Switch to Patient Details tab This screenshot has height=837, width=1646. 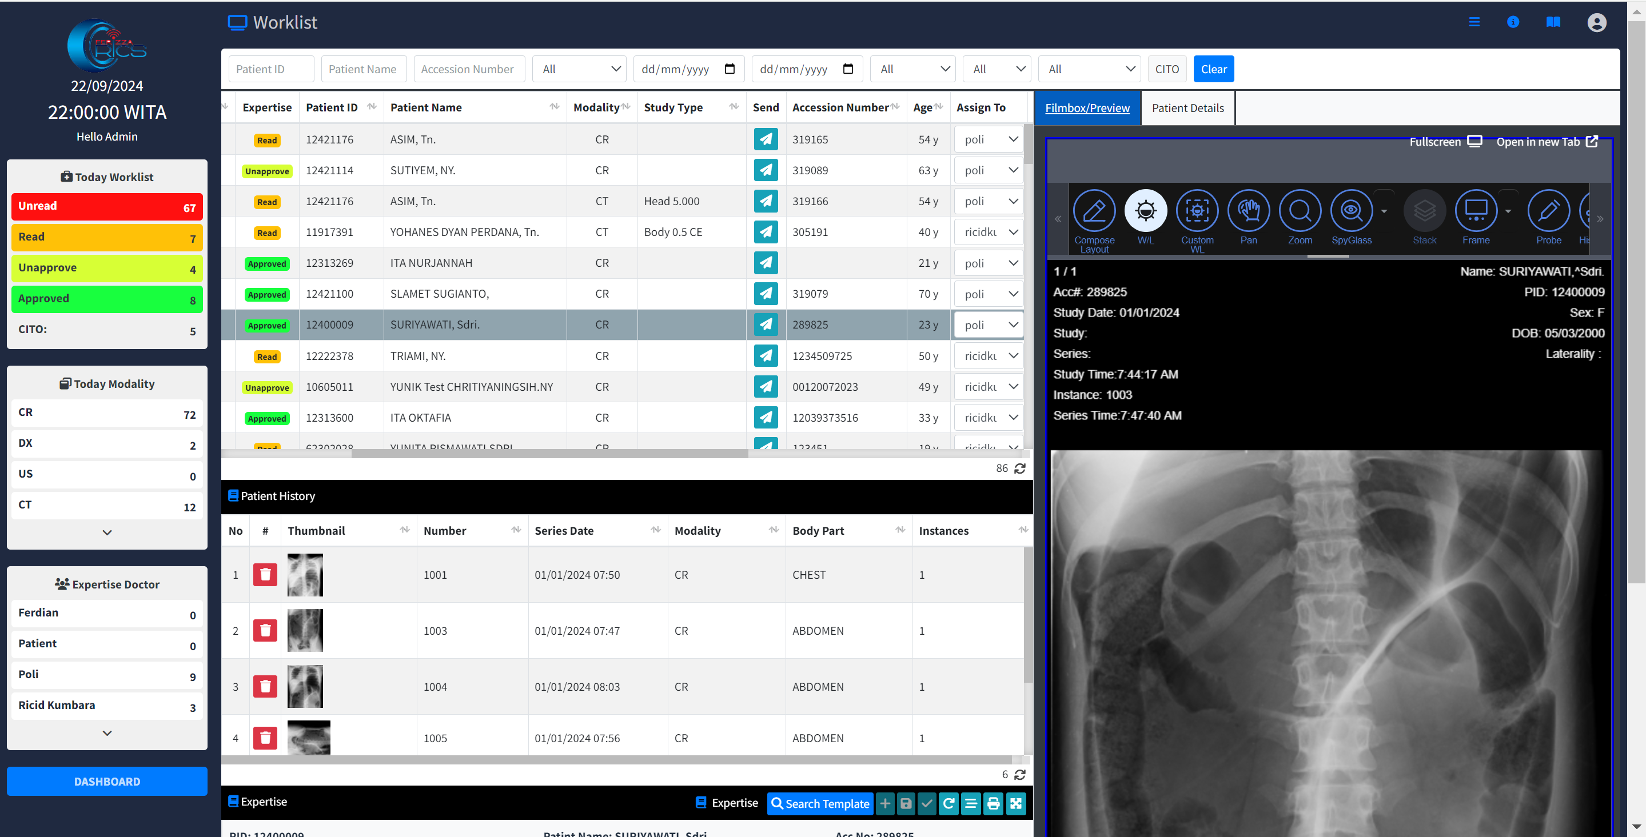(x=1187, y=108)
